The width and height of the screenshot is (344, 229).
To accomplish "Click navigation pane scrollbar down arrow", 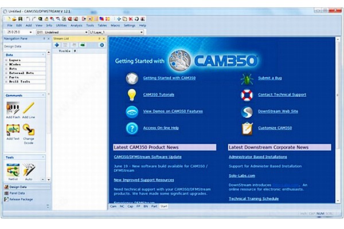I will point(49,179).
